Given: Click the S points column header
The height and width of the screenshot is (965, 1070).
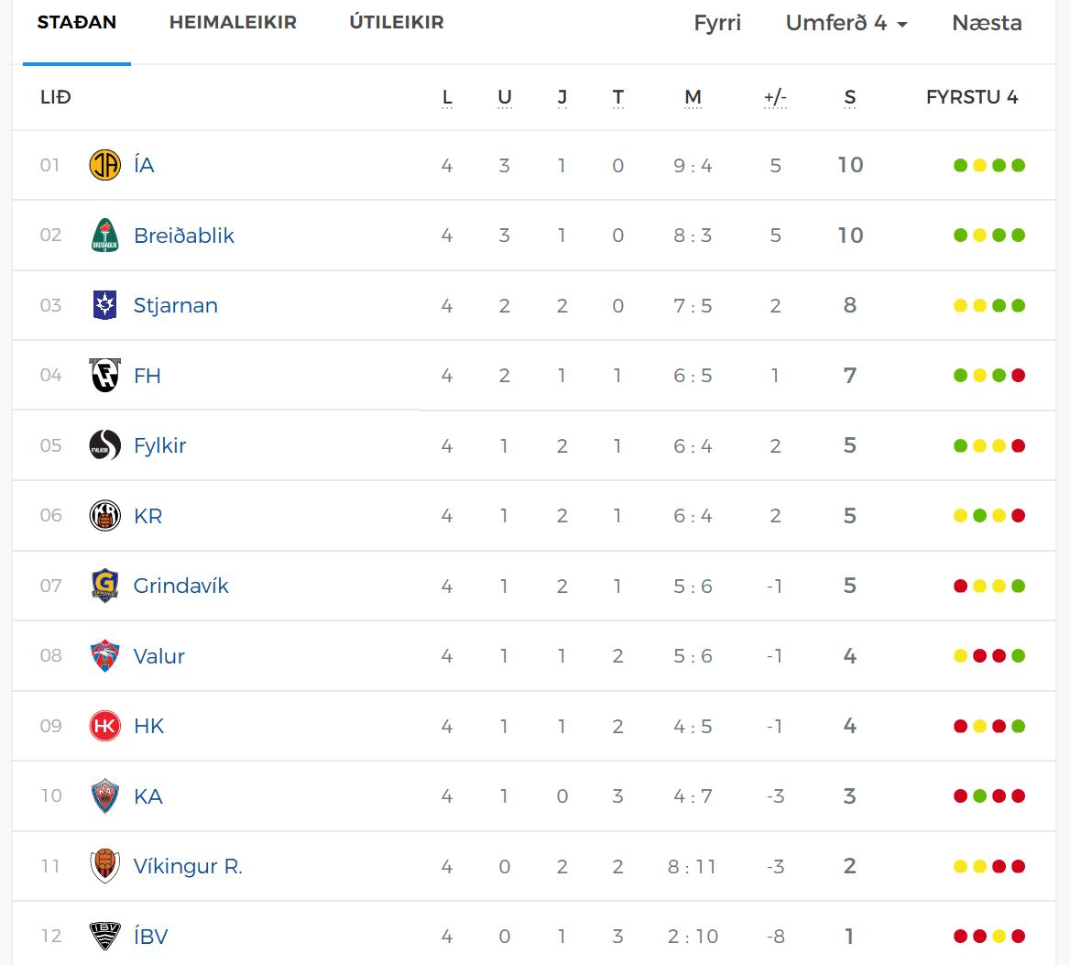Looking at the screenshot, I should [849, 97].
